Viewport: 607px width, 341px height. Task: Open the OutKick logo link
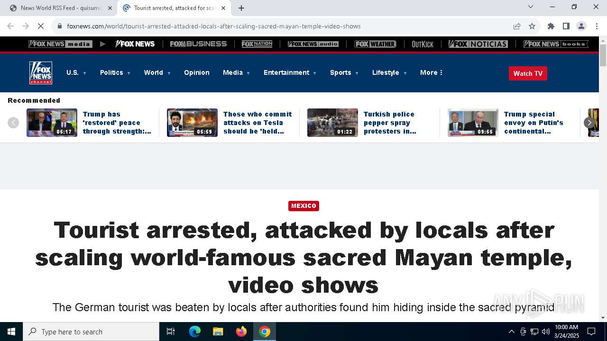[423, 44]
